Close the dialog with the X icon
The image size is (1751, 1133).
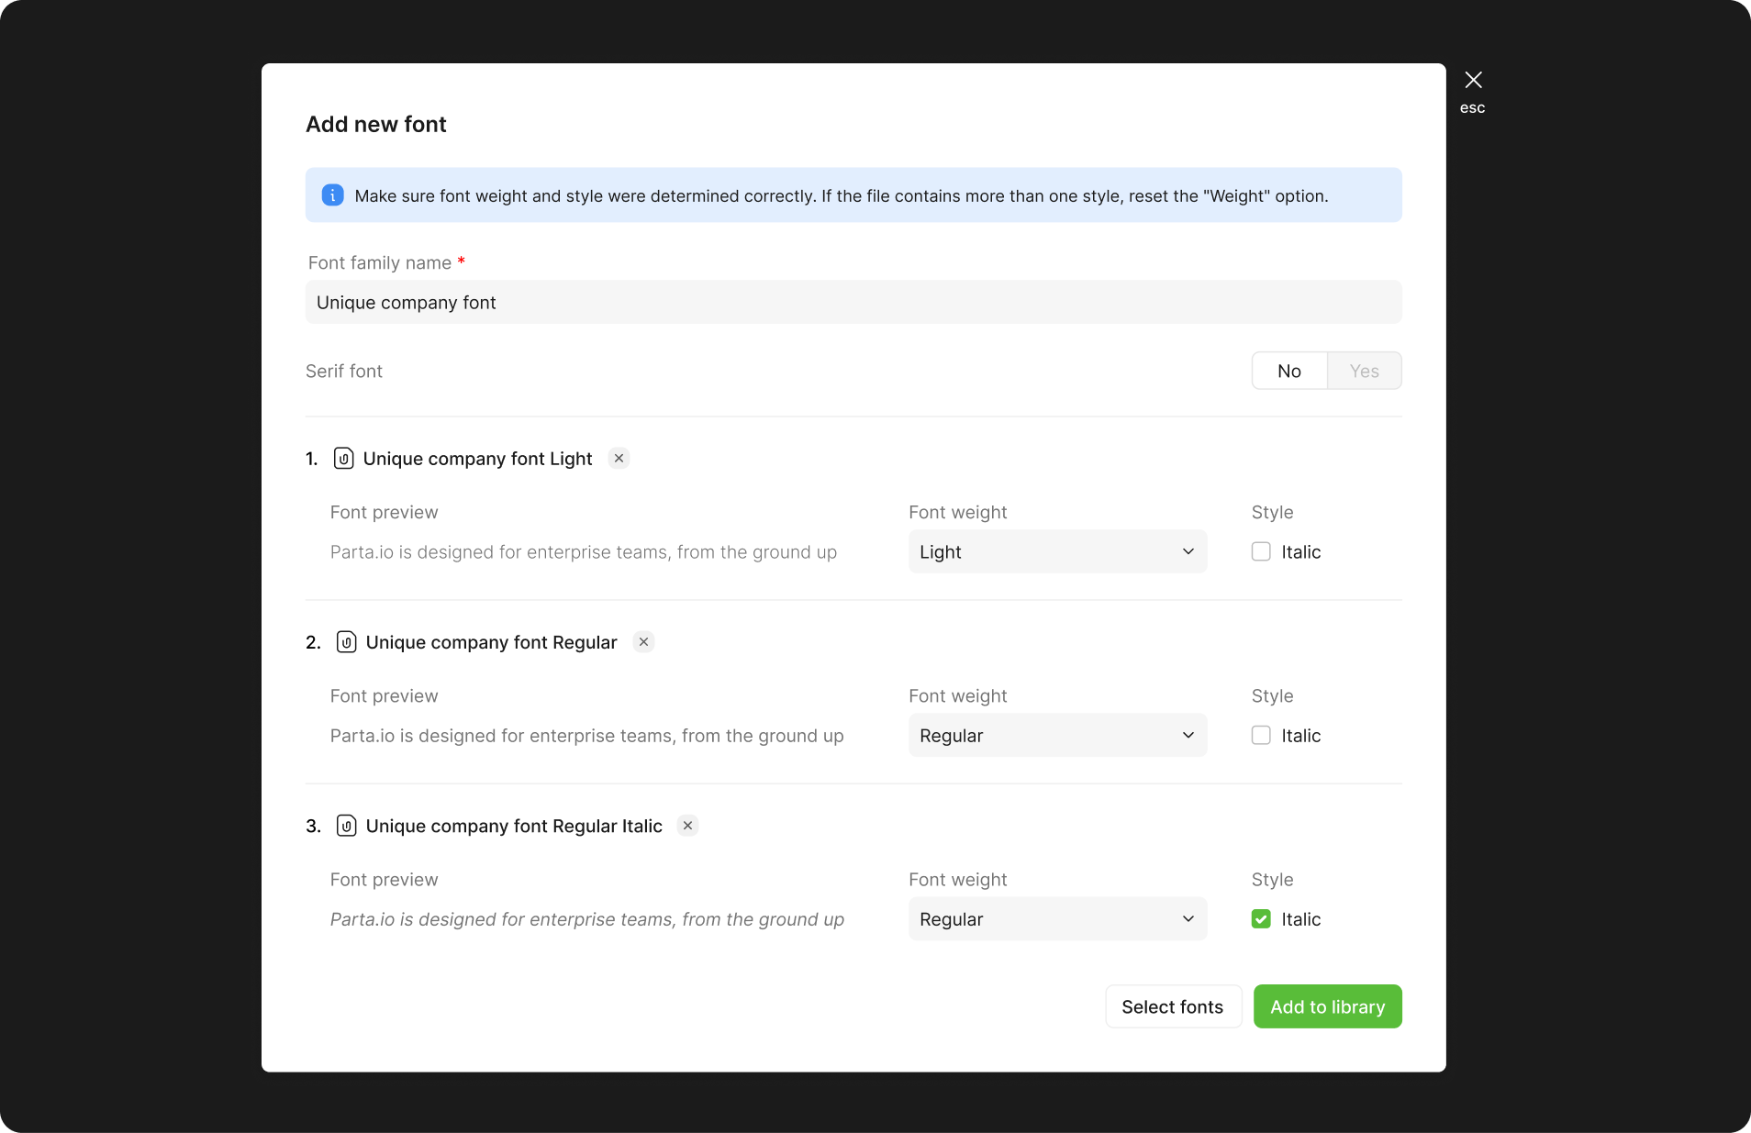[1473, 81]
